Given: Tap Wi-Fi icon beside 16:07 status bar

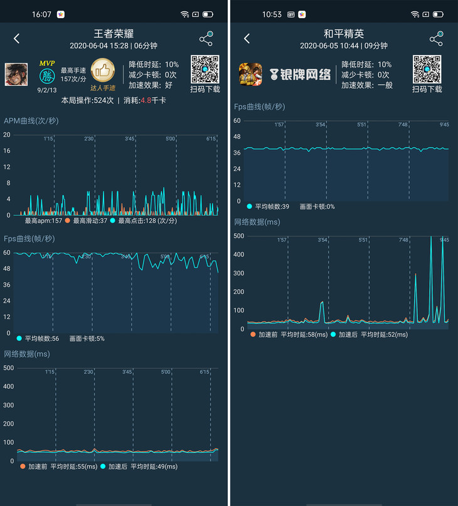Looking at the screenshot, I should pyautogui.click(x=184, y=14).
